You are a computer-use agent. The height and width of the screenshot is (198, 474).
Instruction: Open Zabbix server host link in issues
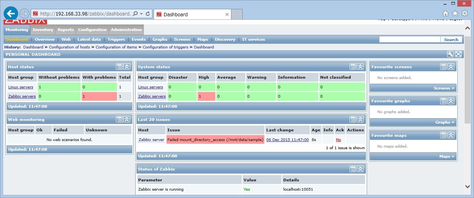151,140
